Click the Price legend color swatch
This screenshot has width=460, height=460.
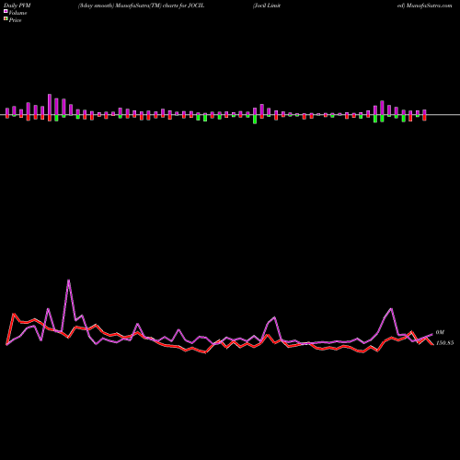point(6,19)
